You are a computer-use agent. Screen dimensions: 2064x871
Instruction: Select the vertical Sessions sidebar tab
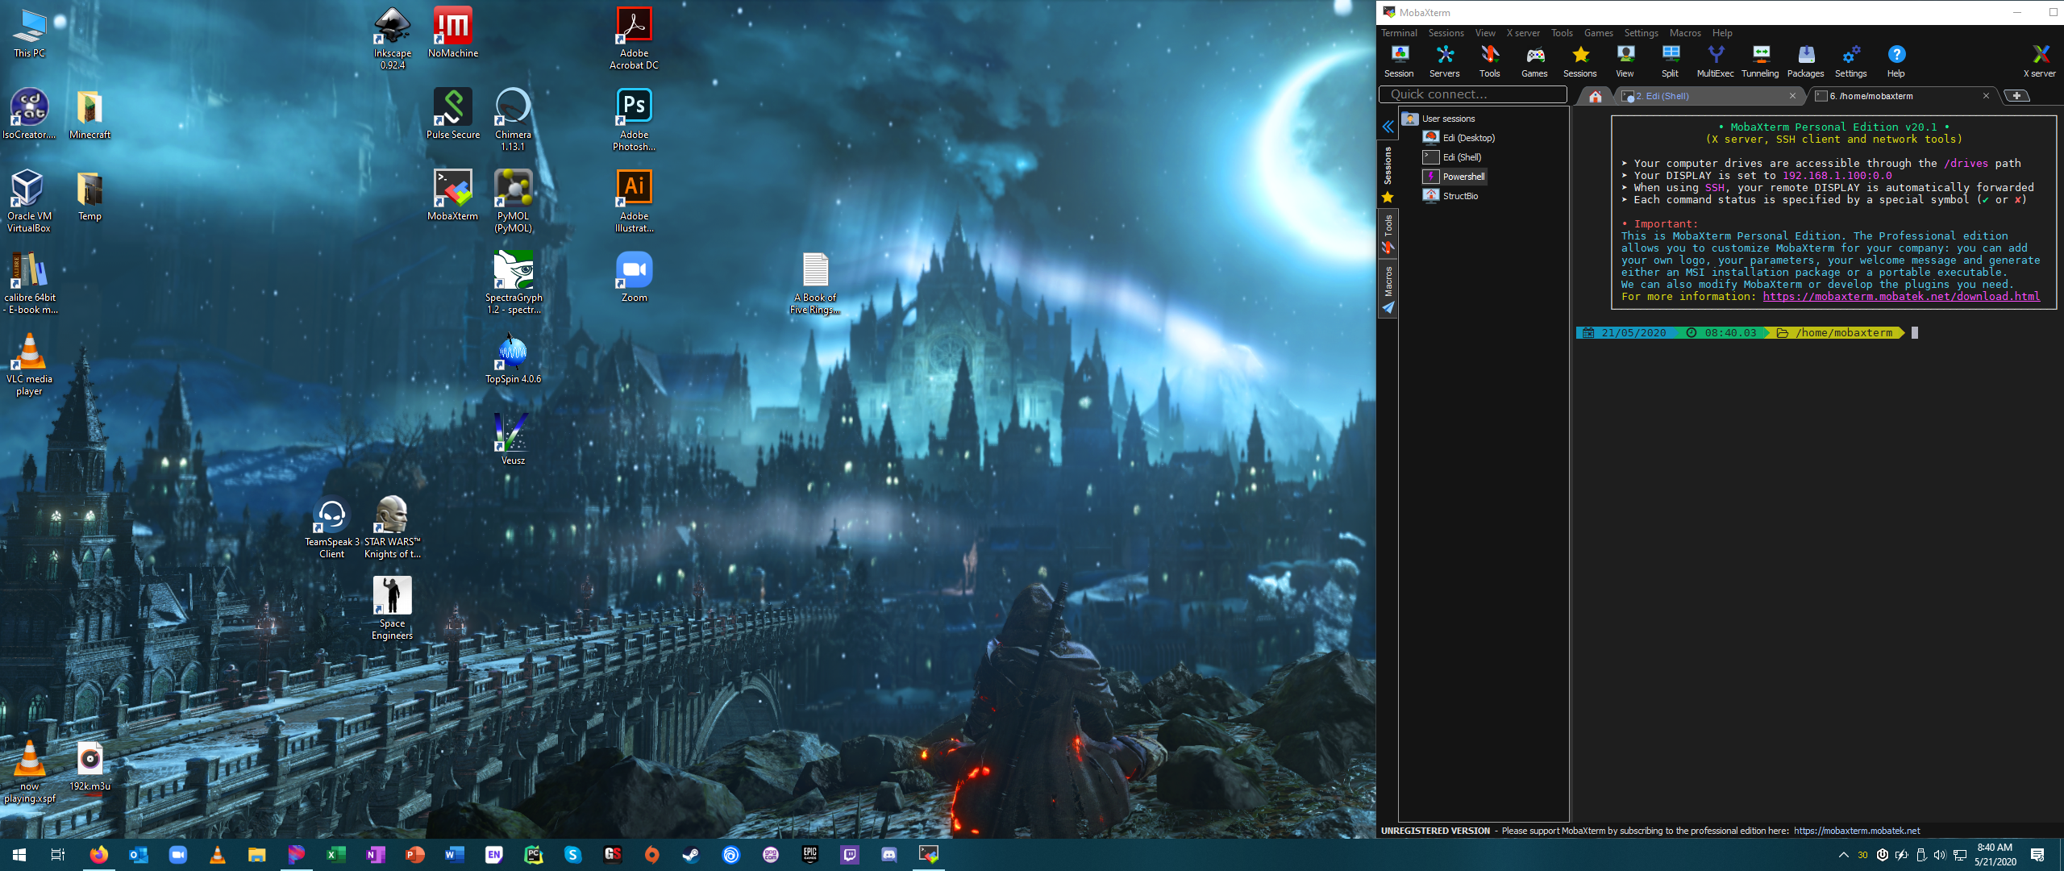click(x=1388, y=173)
